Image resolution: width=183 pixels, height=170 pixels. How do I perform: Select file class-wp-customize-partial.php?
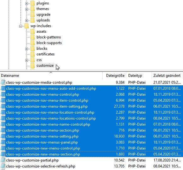tap(32, 160)
